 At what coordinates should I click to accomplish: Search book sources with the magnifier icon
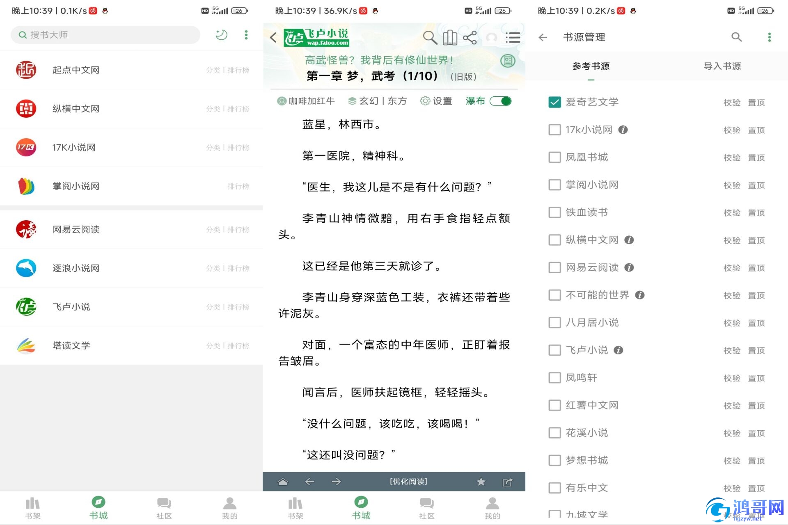(737, 37)
